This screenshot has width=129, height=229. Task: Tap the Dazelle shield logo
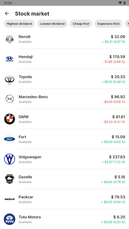9,179
